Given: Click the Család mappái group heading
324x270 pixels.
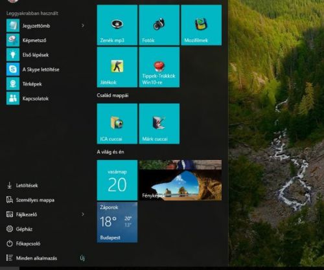Looking at the screenshot, I should point(113,95).
